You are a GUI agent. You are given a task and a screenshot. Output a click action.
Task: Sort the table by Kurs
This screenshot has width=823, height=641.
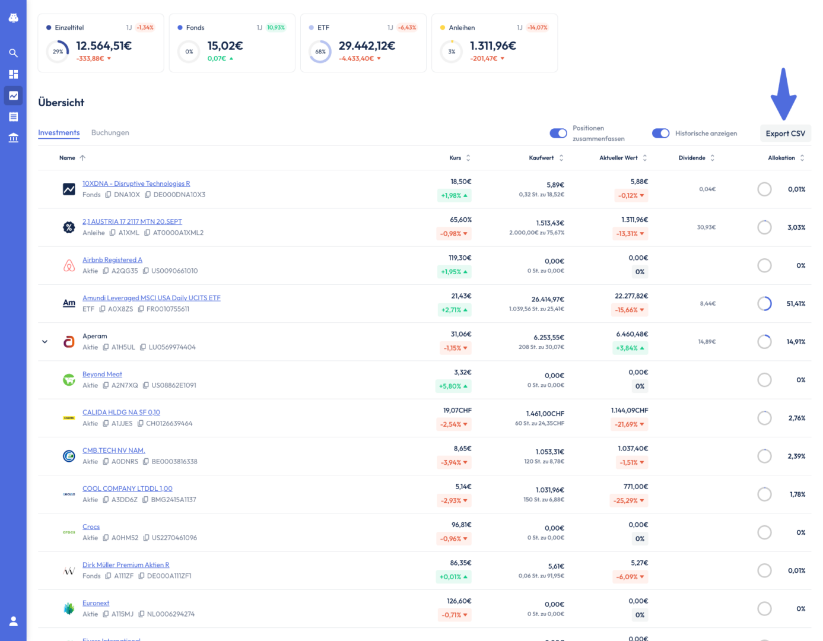coord(460,158)
